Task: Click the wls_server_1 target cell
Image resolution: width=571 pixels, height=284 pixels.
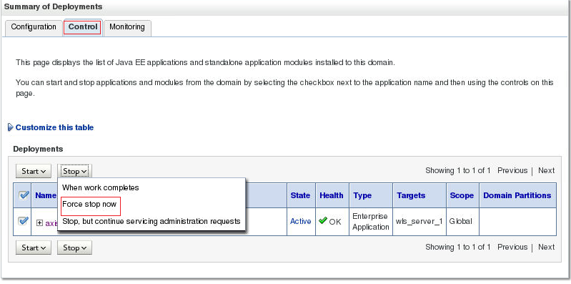Action: [x=419, y=222]
